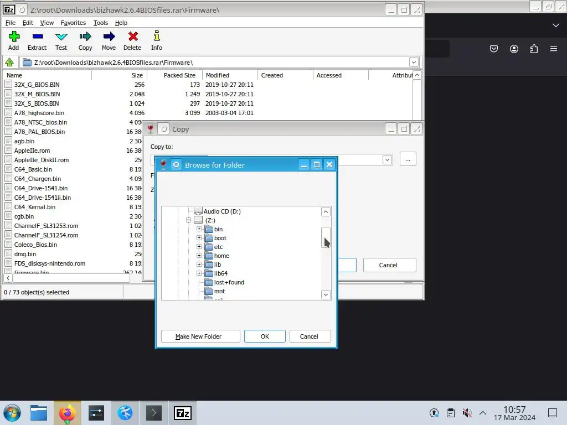Open the Edit menu
The width and height of the screenshot is (567, 425).
coord(28,23)
